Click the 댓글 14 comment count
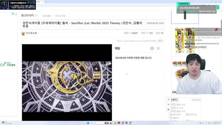This screenshot has height=125, width=222. point(160,33)
